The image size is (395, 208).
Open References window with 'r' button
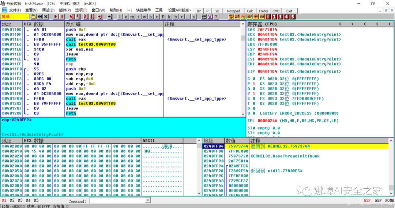181,16
